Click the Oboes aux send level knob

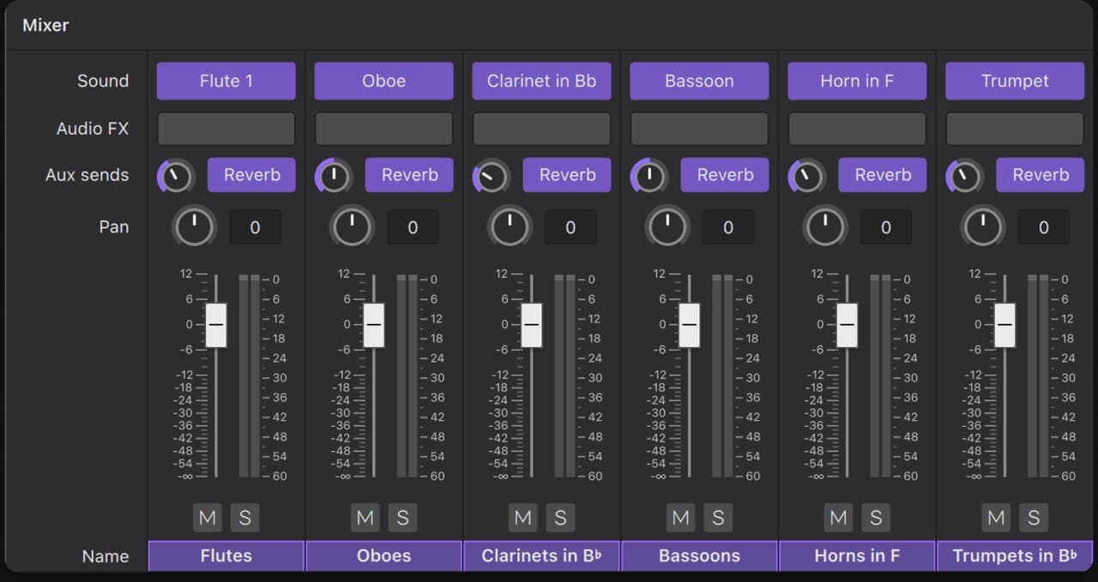coord(335,177)
